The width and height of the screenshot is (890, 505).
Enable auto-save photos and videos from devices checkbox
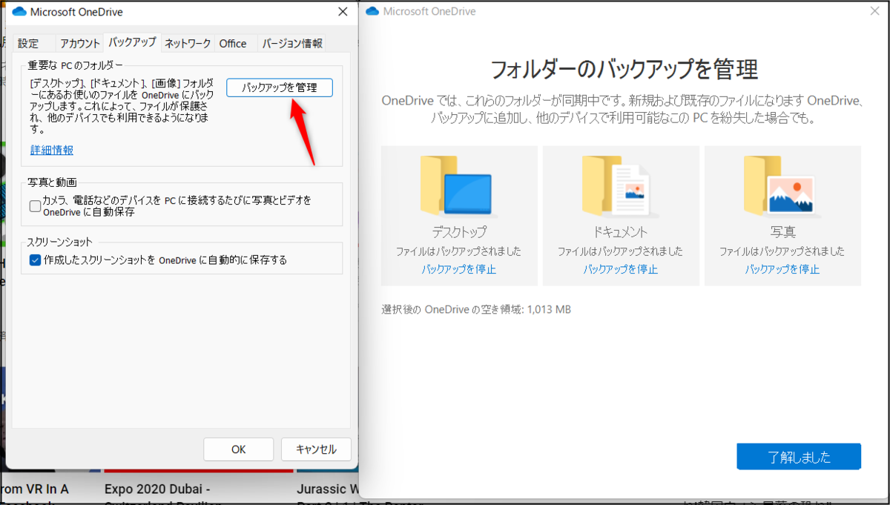(x=35, y=206)
